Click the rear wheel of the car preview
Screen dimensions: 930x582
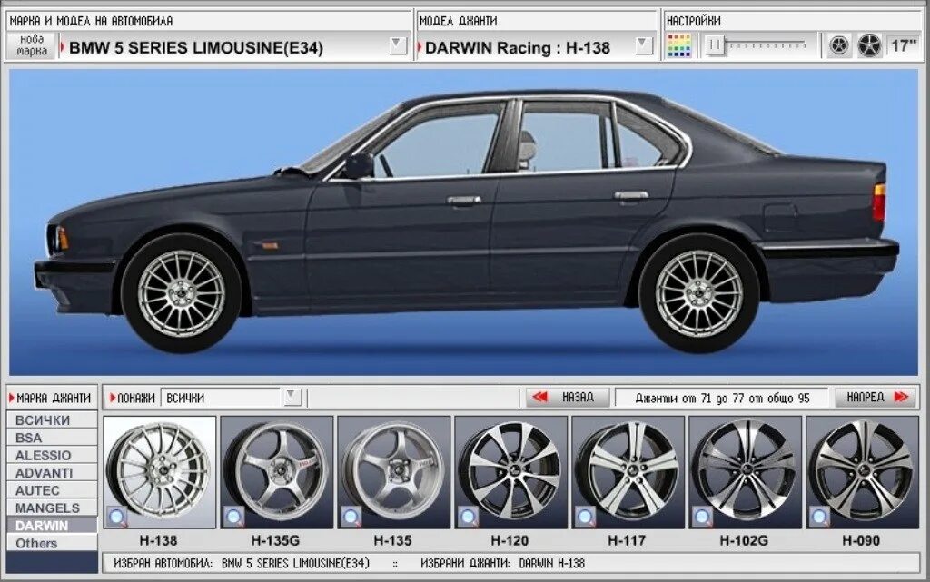(699, 293)
